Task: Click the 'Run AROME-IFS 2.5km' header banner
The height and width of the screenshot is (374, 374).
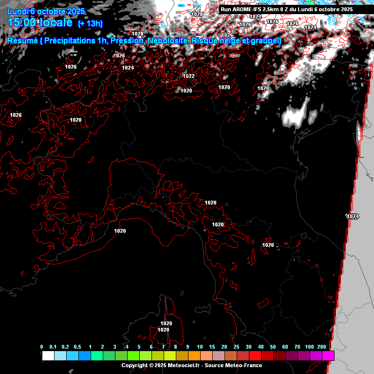Action: coord(287,9)
